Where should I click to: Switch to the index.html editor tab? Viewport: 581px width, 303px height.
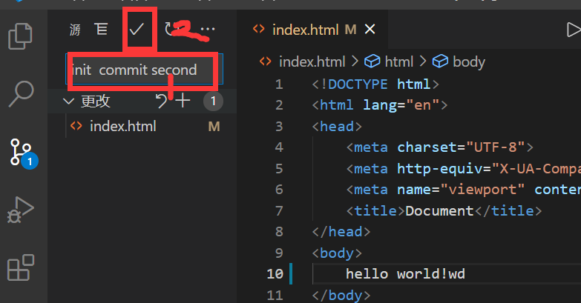click(304, 30)
